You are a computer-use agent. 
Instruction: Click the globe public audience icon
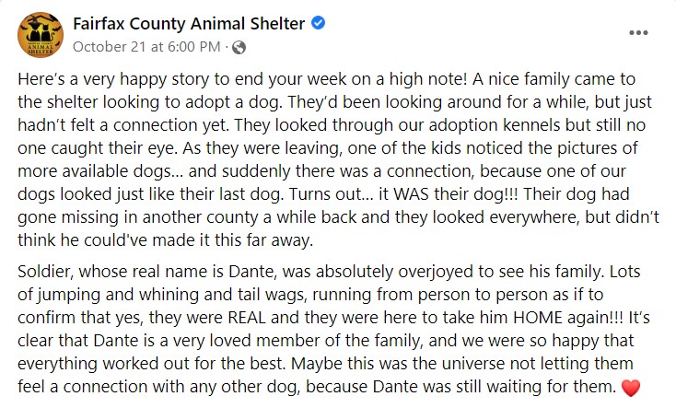point(239,47)
